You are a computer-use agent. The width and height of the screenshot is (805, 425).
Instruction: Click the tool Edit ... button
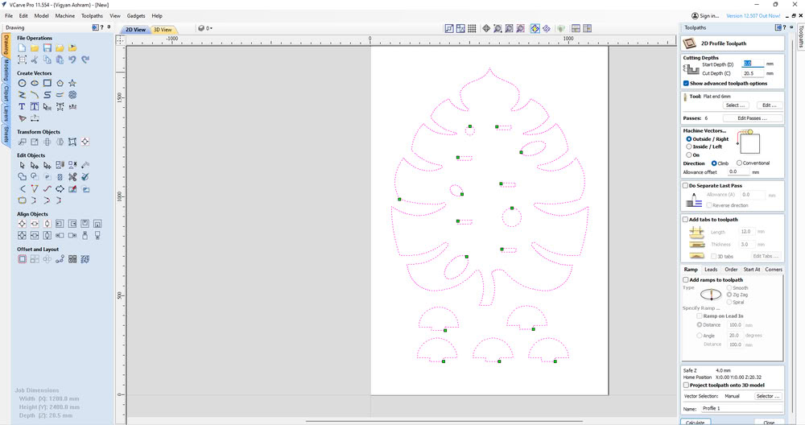[770, 105]
